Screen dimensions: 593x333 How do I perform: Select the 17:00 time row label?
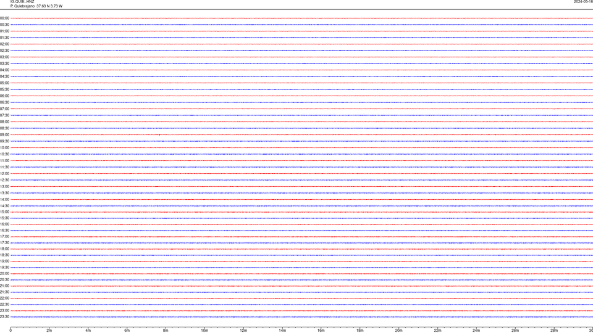point(4,236)
